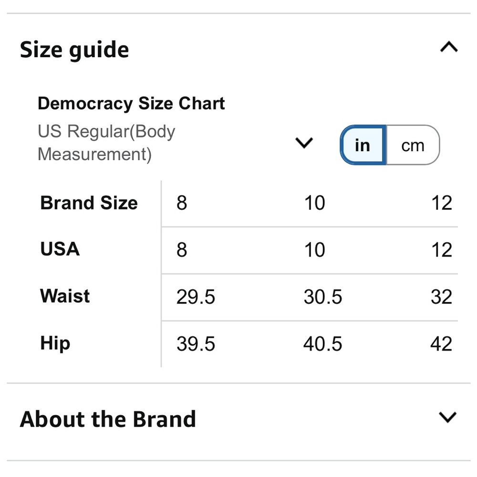The image size is (477, 477).
Task: Select brand size 8 column header
Action: [x=182, y=203]
